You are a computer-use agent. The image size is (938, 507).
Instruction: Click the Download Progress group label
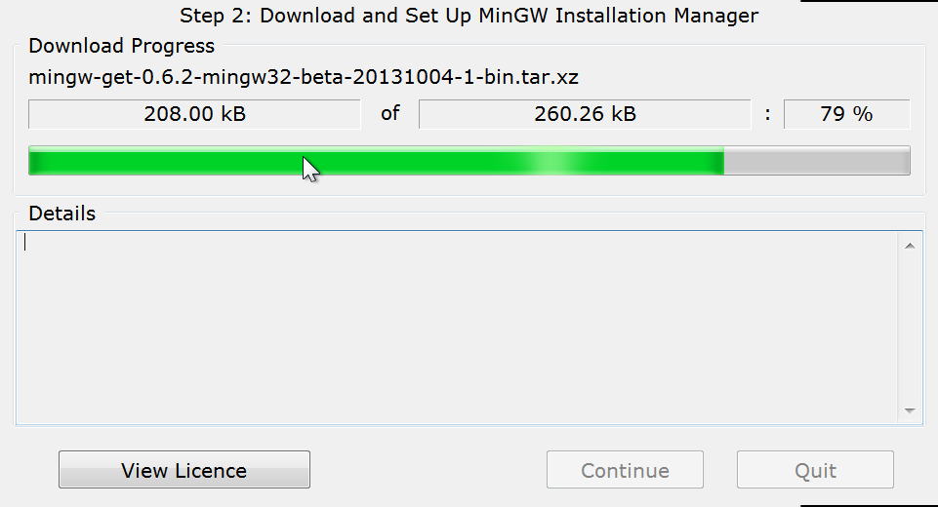(x=122, y=46)
